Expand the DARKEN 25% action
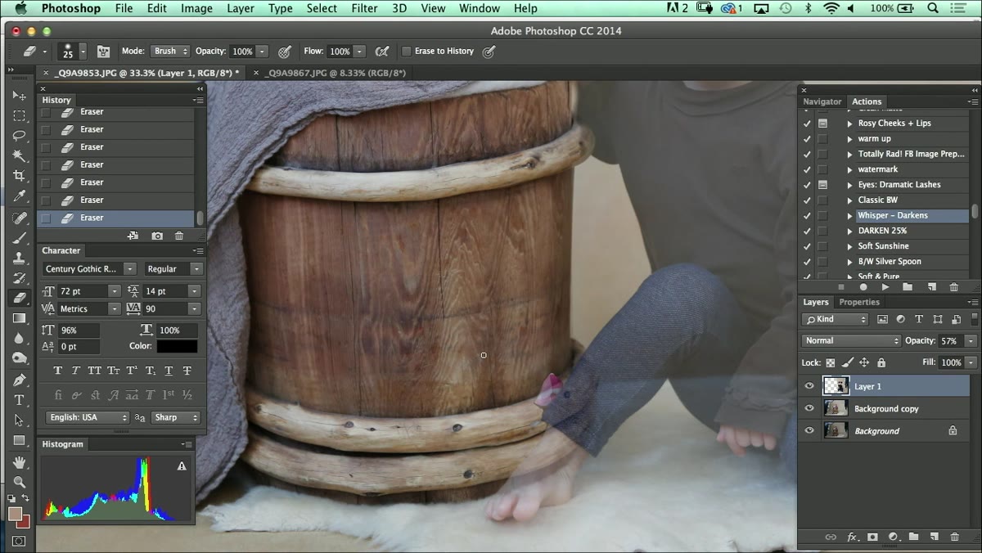Screen dimensions: 982x553 pyautogui.click(x=849, y=231)
